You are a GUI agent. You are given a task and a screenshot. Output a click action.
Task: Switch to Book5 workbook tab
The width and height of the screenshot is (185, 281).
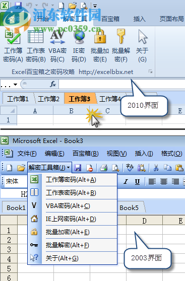[x=130, y=207]
